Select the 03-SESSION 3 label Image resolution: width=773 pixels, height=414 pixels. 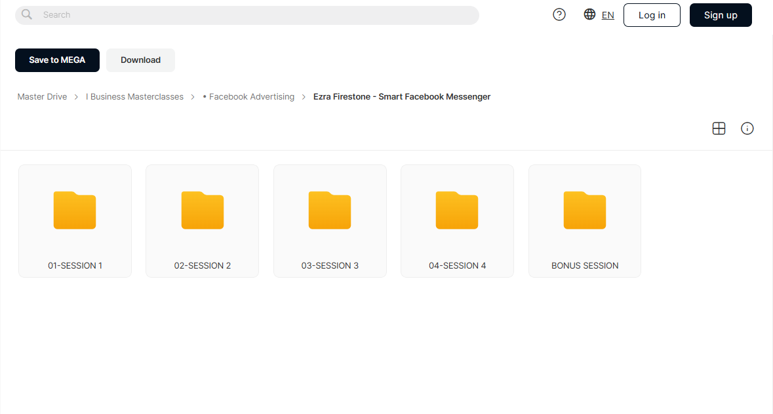click(330, 266)
